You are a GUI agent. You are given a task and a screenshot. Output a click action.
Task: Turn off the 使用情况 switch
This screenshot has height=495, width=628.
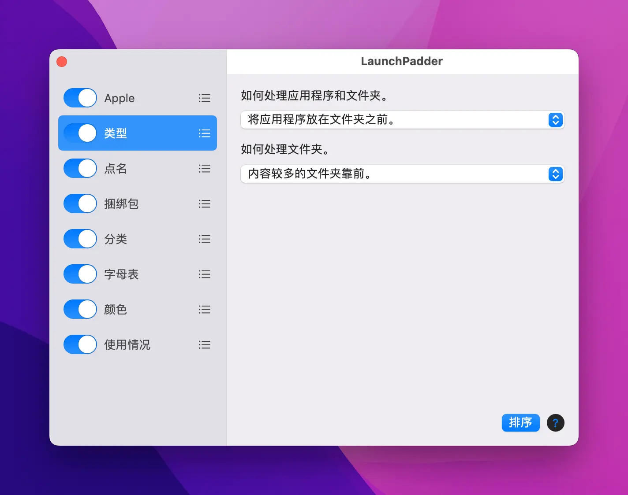click(x=80, y=344)
